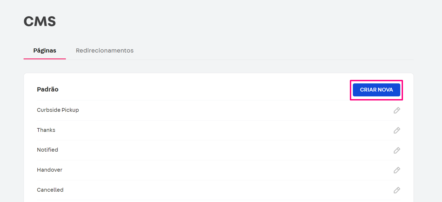The width and height of the screenshot is (442, 202).
Task: Select the pencil icon on the Notified row
Action: click(x=397, y=150)
